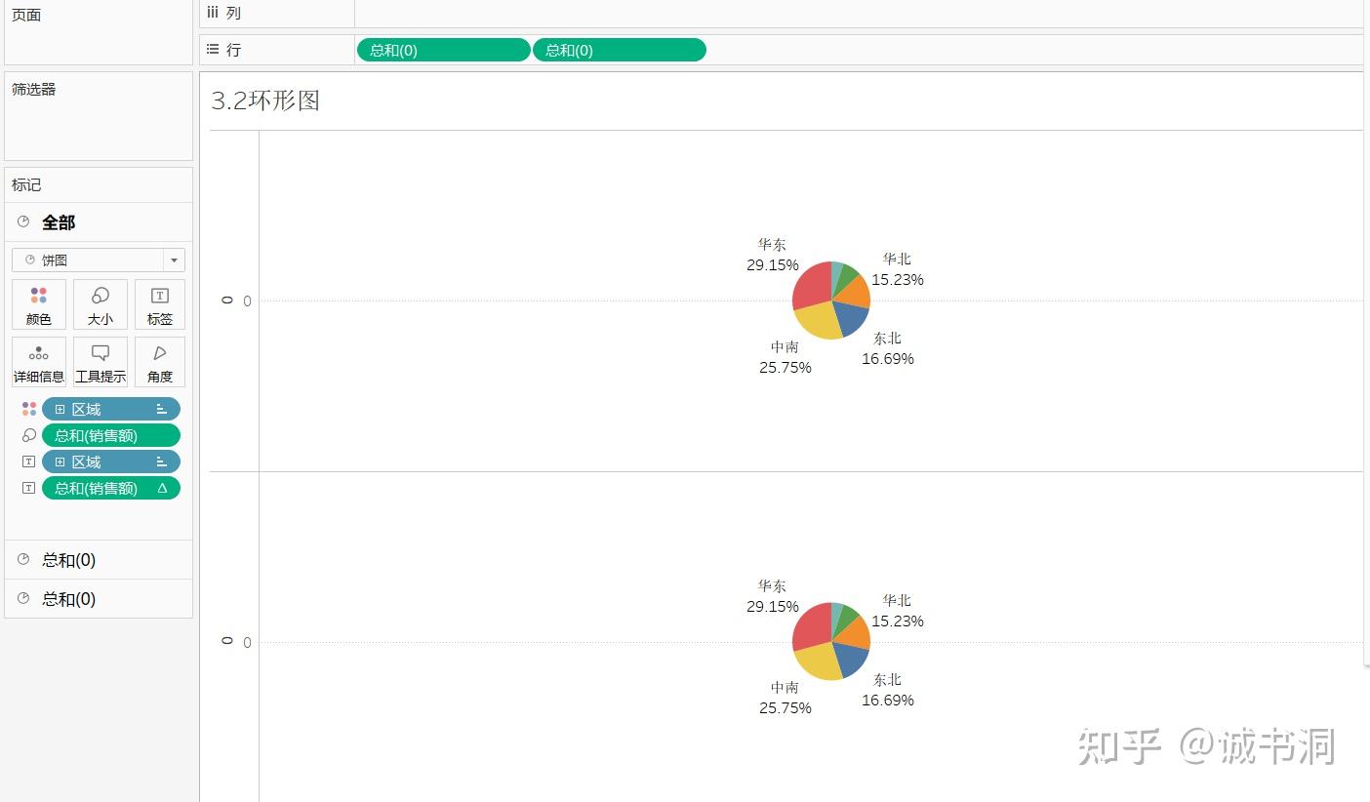Open the 颜色 (Color) marks card

click(39, 304)
